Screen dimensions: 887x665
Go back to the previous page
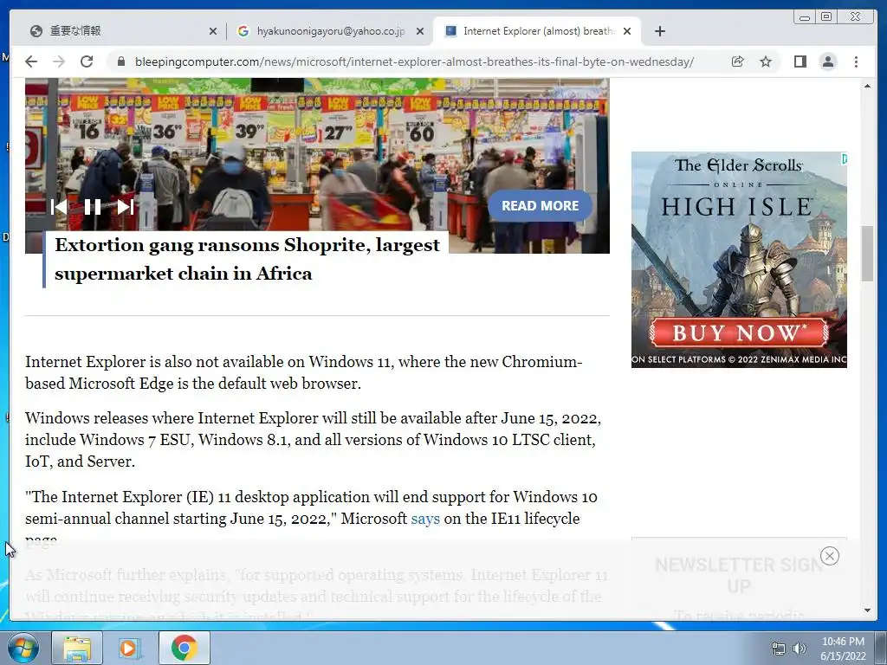point(31,61)
